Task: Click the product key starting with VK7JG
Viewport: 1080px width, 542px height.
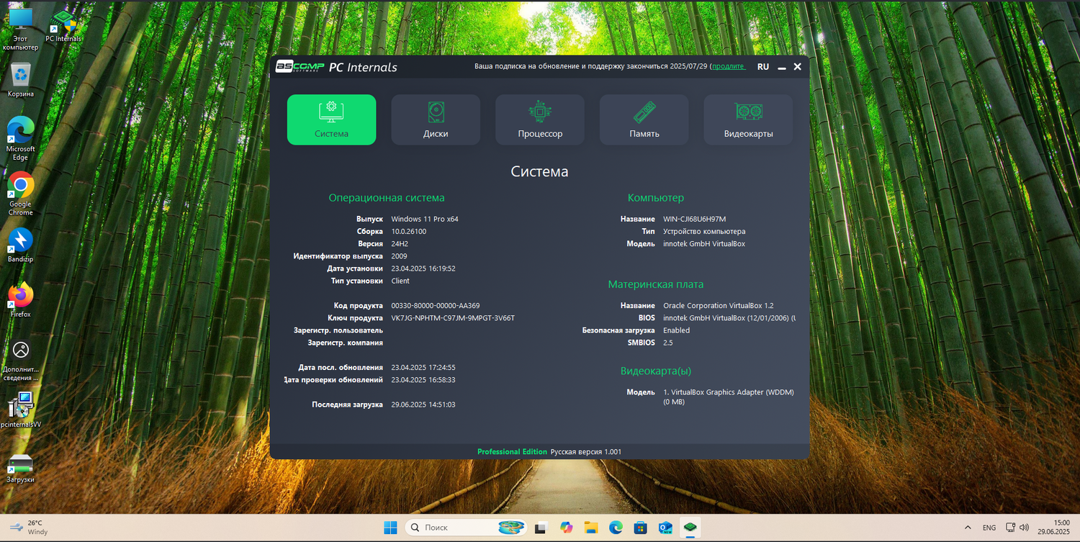Action: (x=453, y=318)
